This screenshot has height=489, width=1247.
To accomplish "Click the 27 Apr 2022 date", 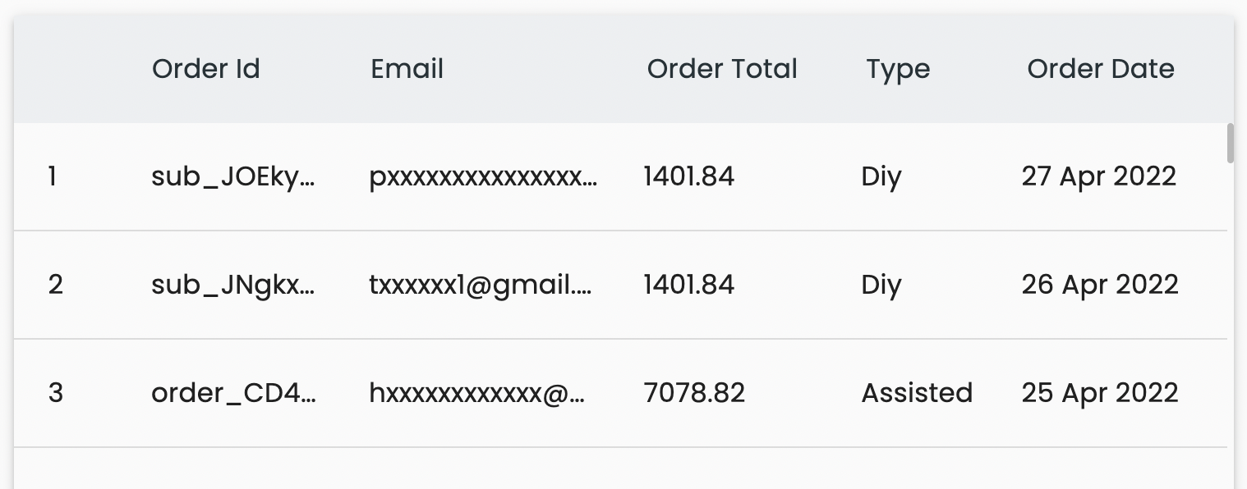I will [x=1099, y=176].
